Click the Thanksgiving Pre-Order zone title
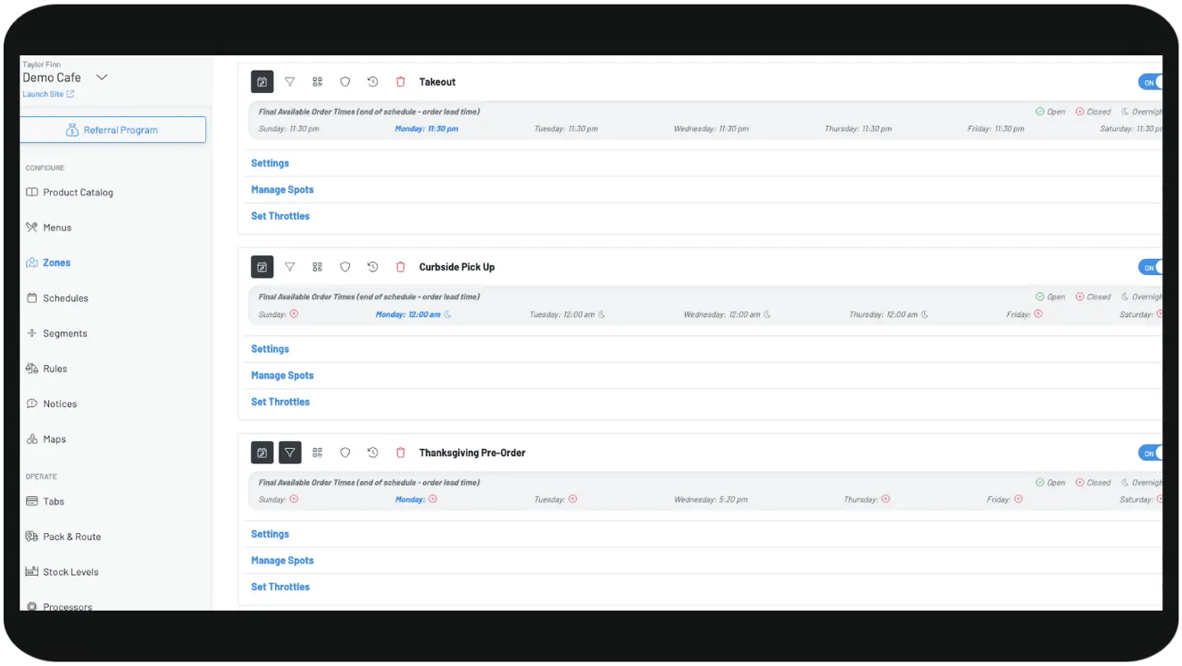1182x666 pixels. tap(472, 453)
